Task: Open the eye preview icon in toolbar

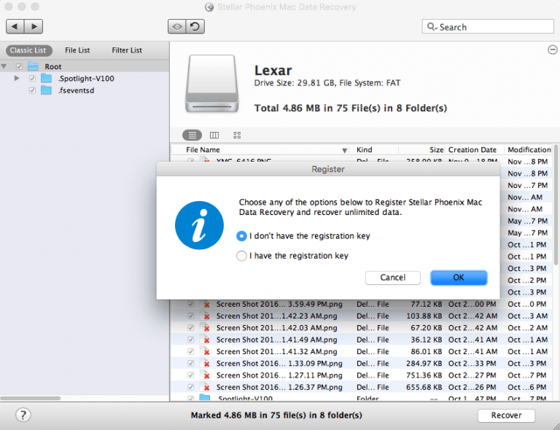Action: click(x=176, y=26)
